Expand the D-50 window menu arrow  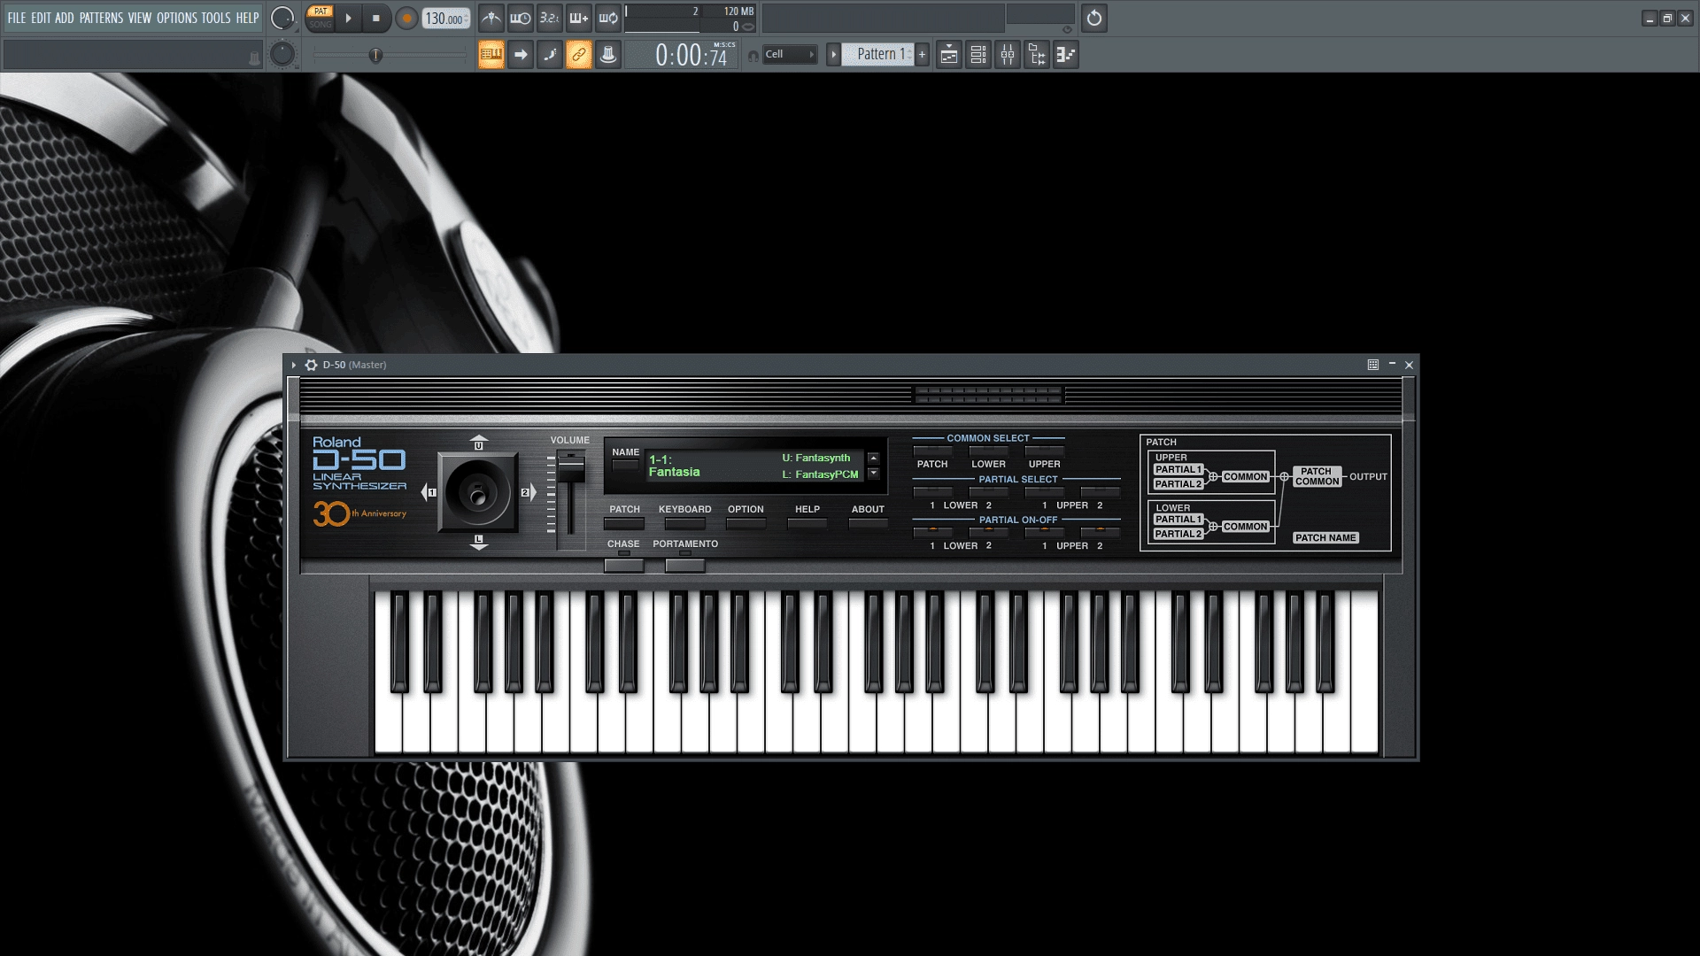coord(294,365)
